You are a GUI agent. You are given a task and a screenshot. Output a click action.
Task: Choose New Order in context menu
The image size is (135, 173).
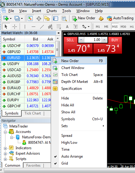(79, 61)
